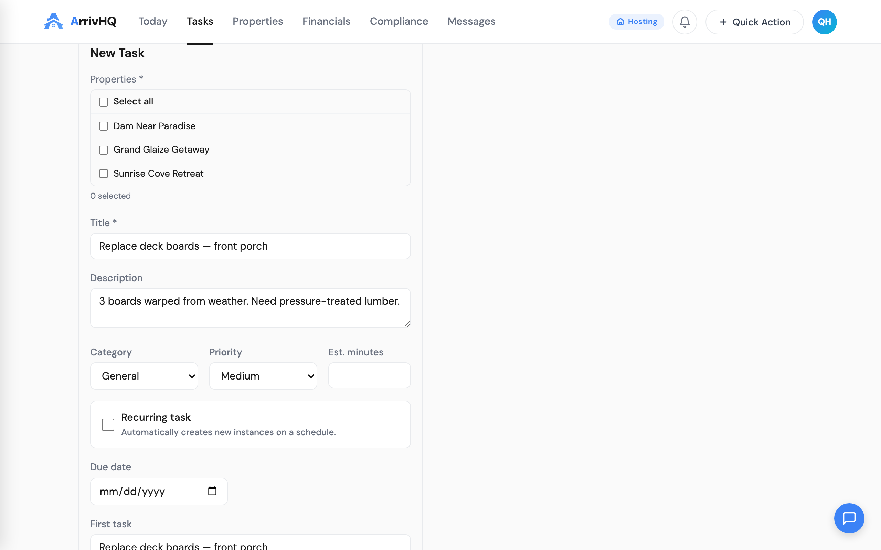The image size is (881, 550).
Task: Enable the Recurring task checkbox
Action: 108,425
